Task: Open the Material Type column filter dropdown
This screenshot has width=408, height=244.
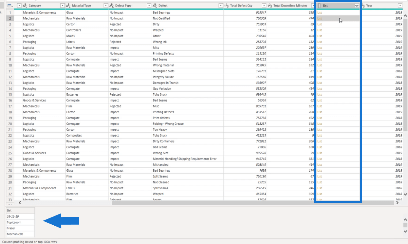Action: 106,6
